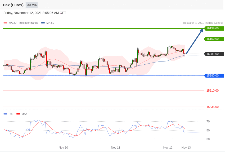The image size is (225, 152).
Task: Click the Research Trading Central copyright text
Action: point(203,23)
